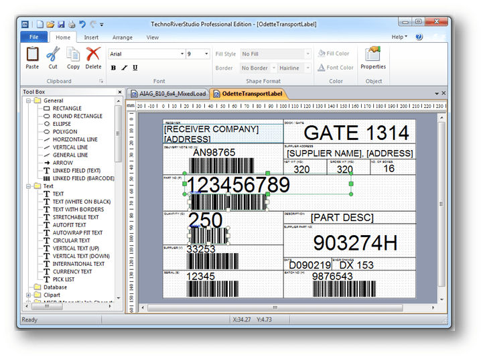The image size is (483, 359).
Task: Toggle bold formatting
Action: [114, 68]
